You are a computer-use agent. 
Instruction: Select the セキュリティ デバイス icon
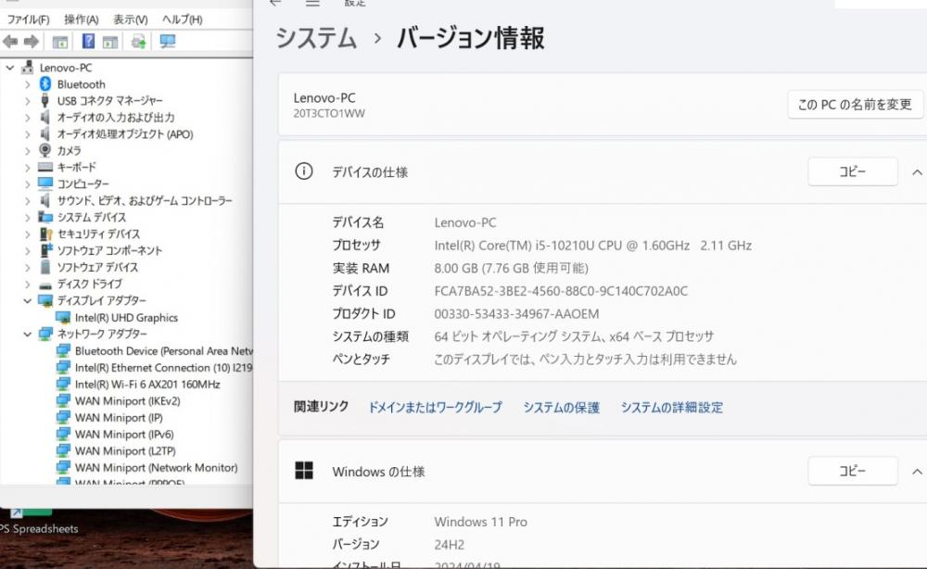(46, 234)
